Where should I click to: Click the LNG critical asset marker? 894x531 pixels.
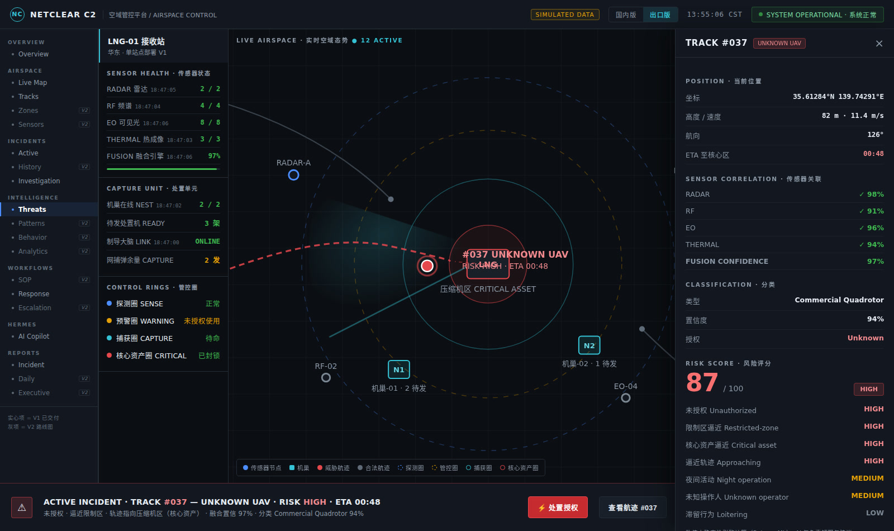click(x=488, y=264)
